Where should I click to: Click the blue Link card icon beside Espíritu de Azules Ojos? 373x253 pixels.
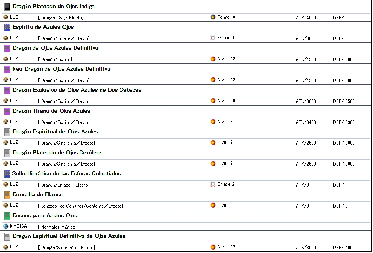coord(7,27)
